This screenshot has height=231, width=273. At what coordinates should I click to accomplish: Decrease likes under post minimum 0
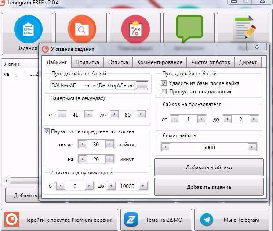(x=61, y=186)
